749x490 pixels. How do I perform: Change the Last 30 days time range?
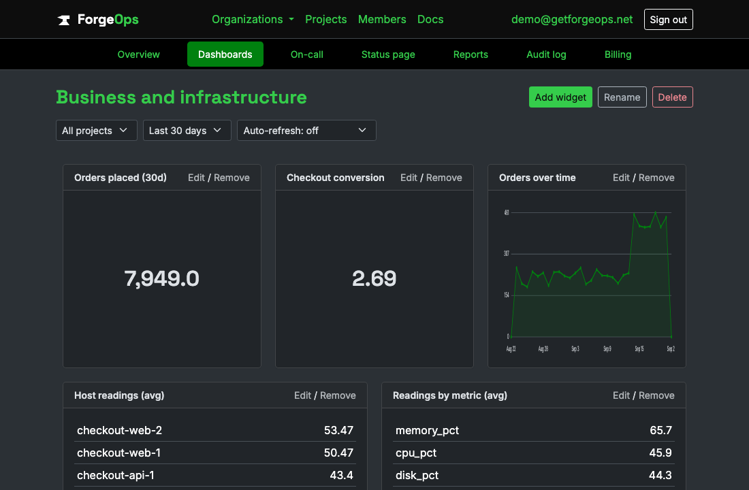[187, 131]
